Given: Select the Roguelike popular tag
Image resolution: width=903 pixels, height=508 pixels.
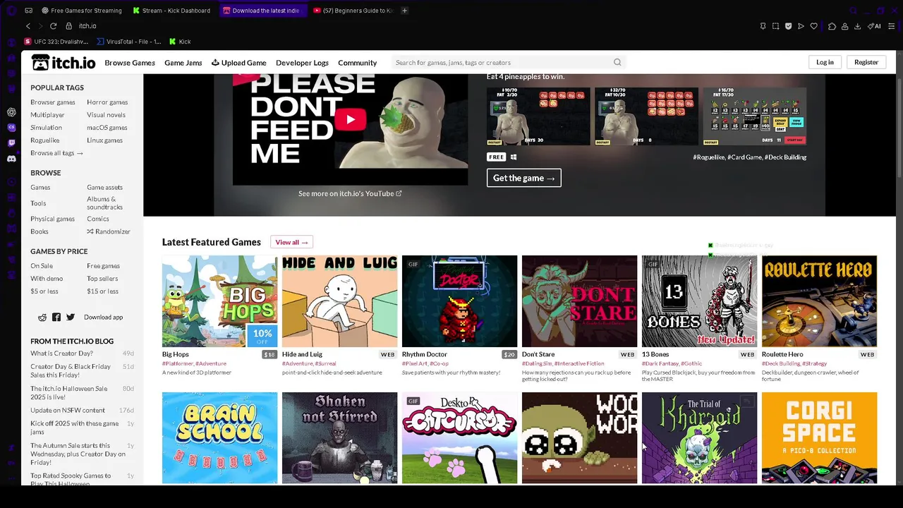Looking at the screenshot, I should [x=45, y=140].
